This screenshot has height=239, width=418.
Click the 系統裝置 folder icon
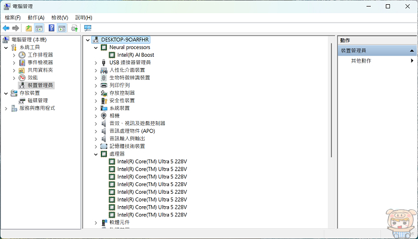click(104, 108)
